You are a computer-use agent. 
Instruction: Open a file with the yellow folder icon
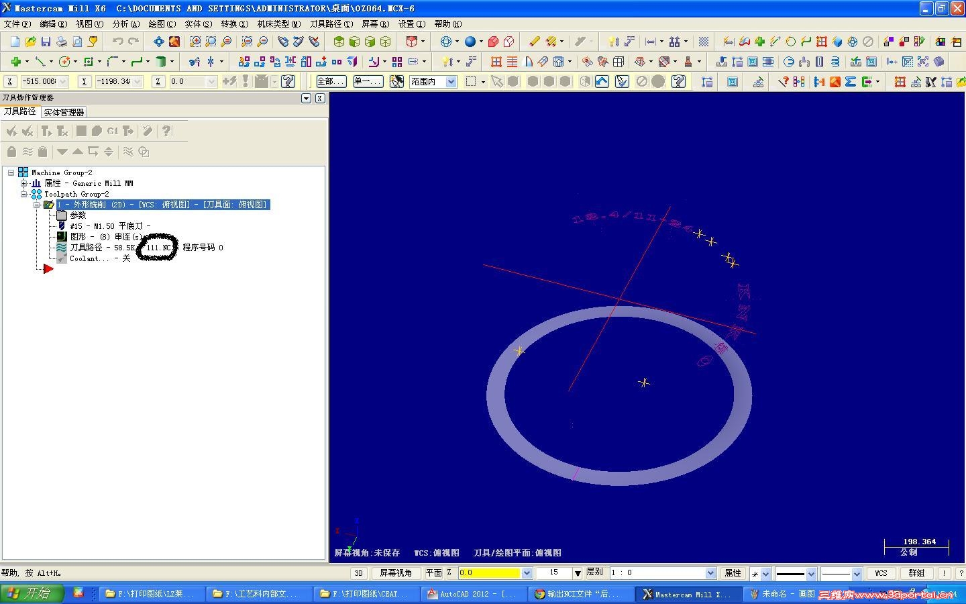pyautogui.click(x=30, y=42)
